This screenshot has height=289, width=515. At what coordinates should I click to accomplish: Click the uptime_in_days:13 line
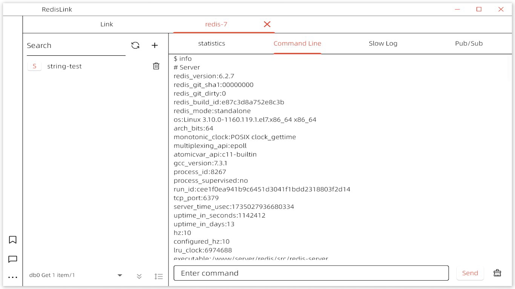pos(204,224)
